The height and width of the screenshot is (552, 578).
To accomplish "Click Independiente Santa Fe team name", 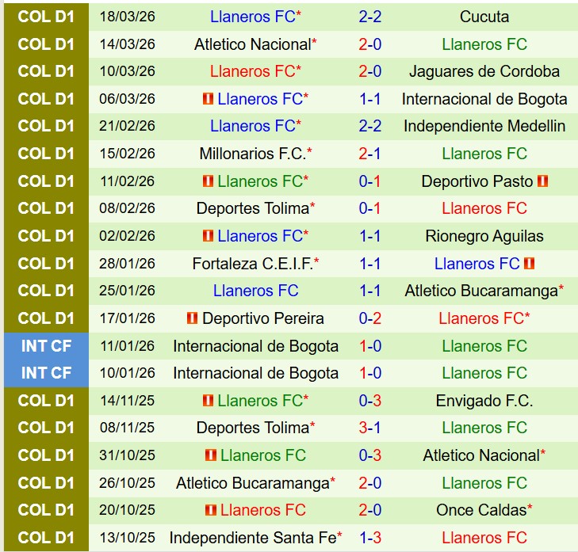I will pyautogui.click(x=253, y=538).
